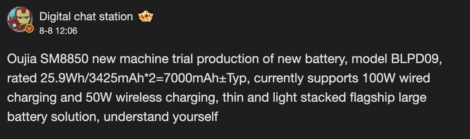Click the 7000mAh±Typ capacity text
This screenshot has width=470, height=139.
pyautogui.click(x=205, y=79)
